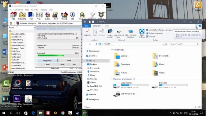
Task: Switch to the Computer ribbon tab
Action: tap(97, 26)
